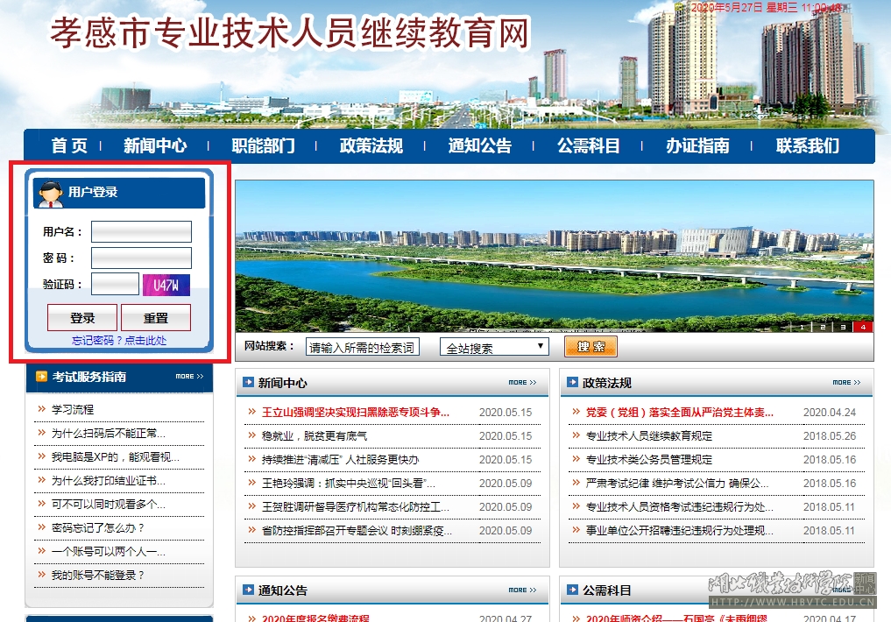Expand MORE in 考试服务指南 panel
This screenshot has height=622, width=891.
point(189,377)
